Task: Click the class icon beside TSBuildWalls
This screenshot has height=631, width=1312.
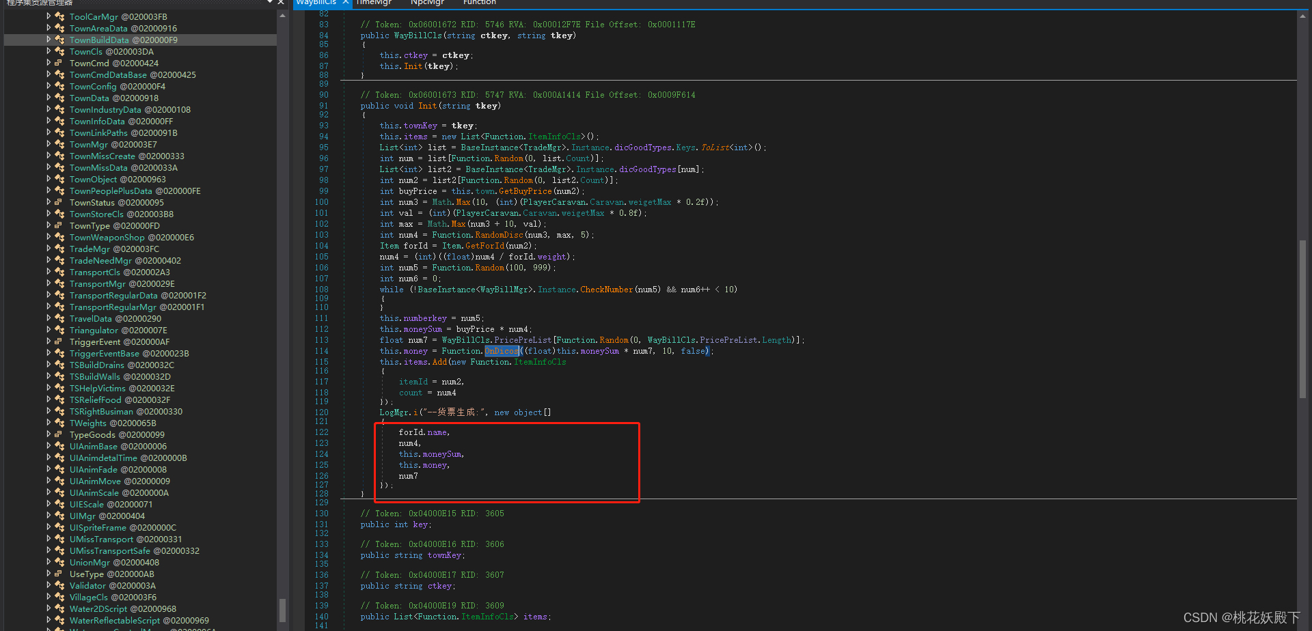Action: pyautogui.click(x=59, y=376)
